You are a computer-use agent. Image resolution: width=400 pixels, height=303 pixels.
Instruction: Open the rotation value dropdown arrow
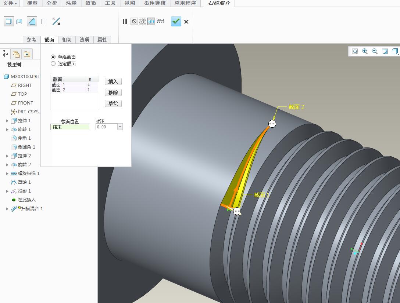120,127
